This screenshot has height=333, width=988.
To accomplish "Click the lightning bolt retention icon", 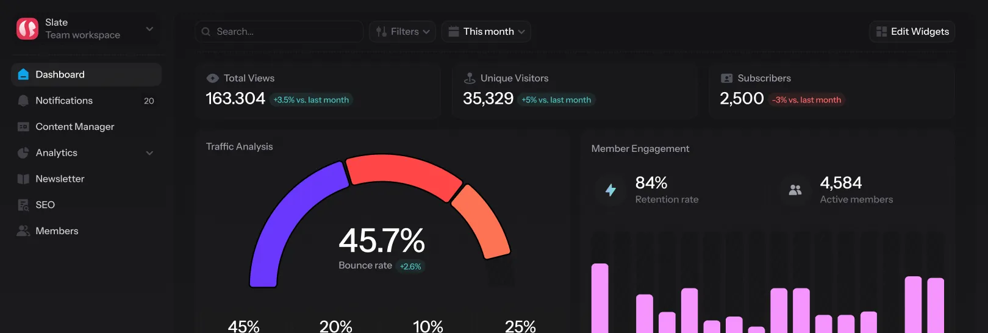I will 610,190.
